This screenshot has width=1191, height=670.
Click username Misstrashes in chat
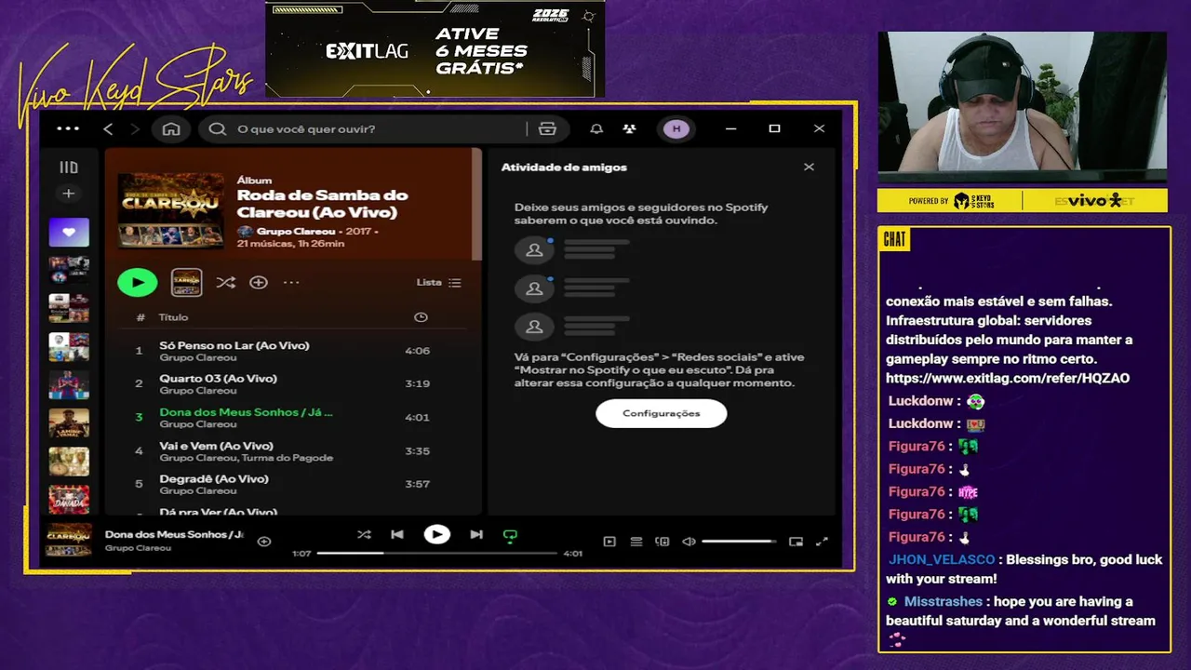pos(943,601)
